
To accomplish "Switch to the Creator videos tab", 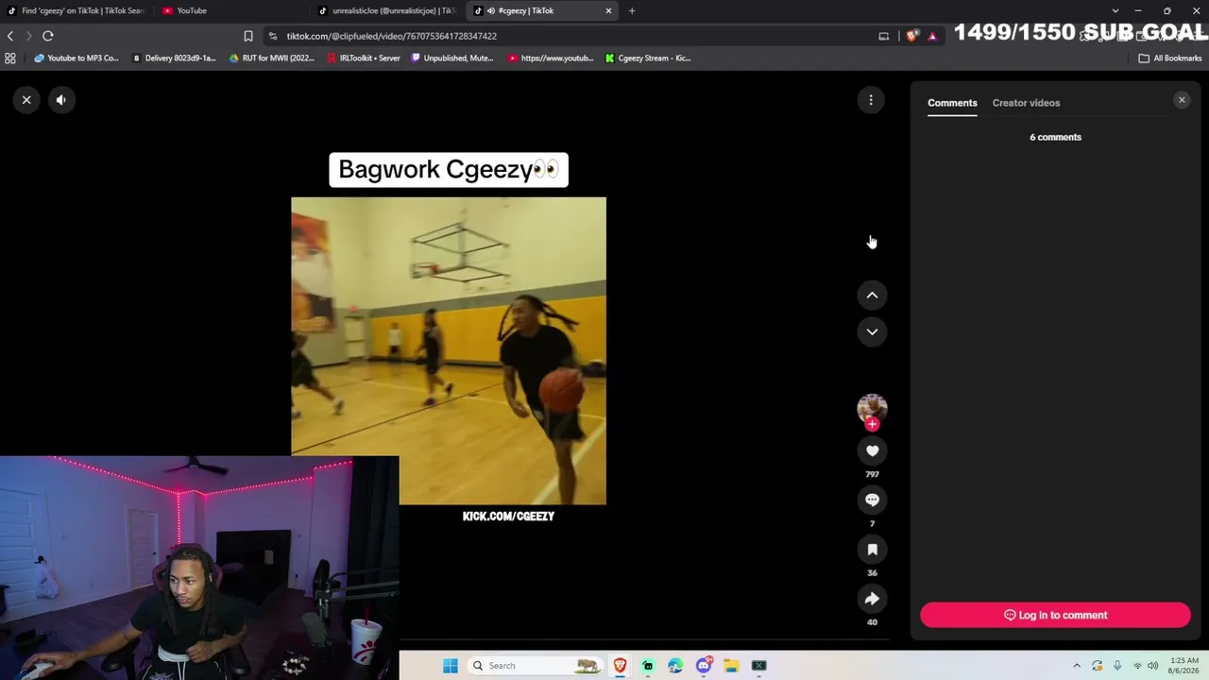I will (x=1026, y=103).
